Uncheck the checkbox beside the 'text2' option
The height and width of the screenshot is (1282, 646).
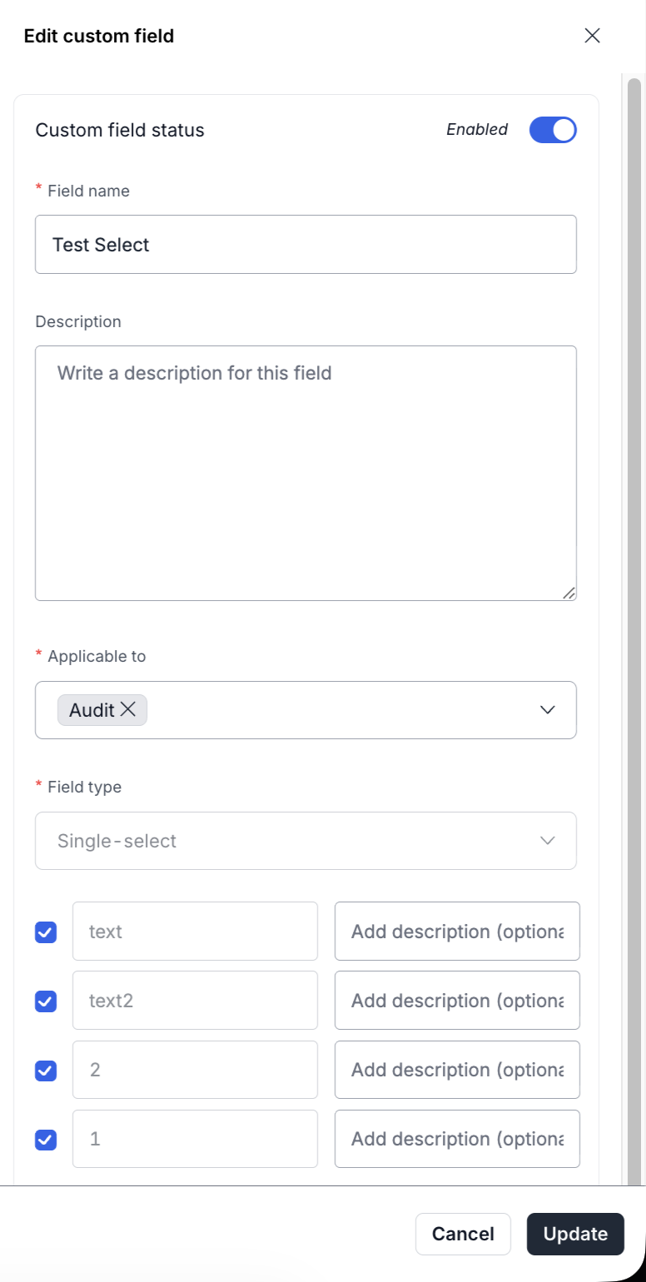click(46, 1001)
